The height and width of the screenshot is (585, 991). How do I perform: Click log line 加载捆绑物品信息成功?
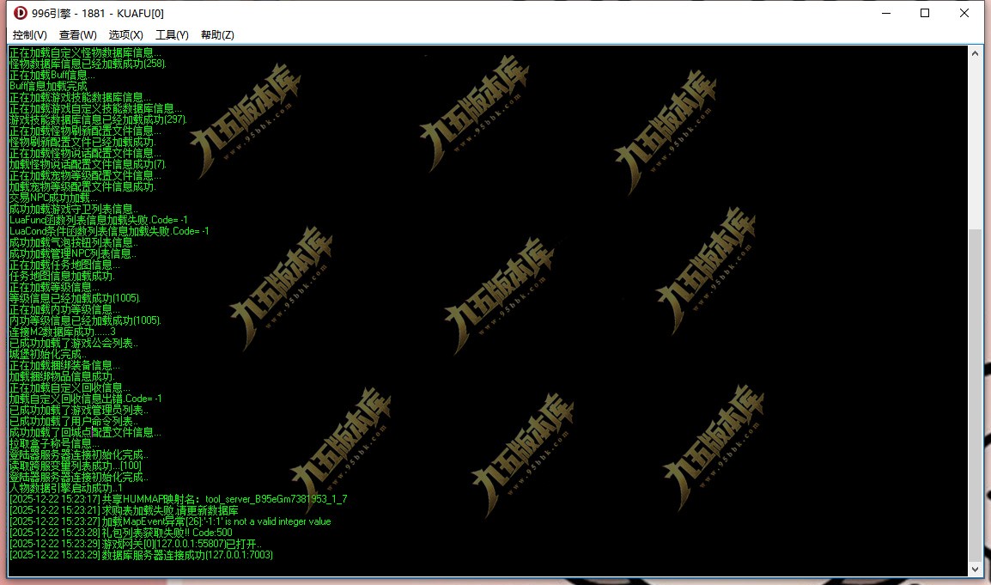click(x=62, y=376)
